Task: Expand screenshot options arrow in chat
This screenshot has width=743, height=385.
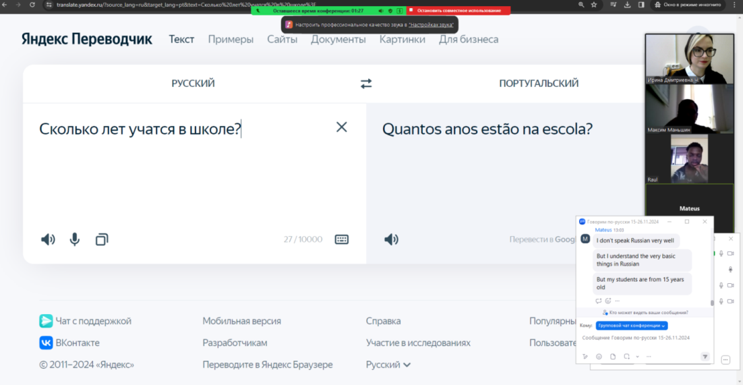Action: pyautogui.click(x=637, y=357)
